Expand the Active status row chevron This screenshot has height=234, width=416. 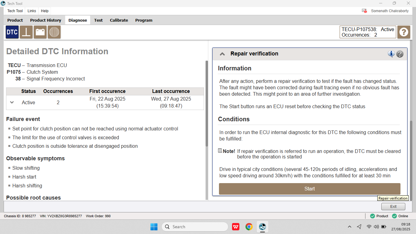(12, 102)
